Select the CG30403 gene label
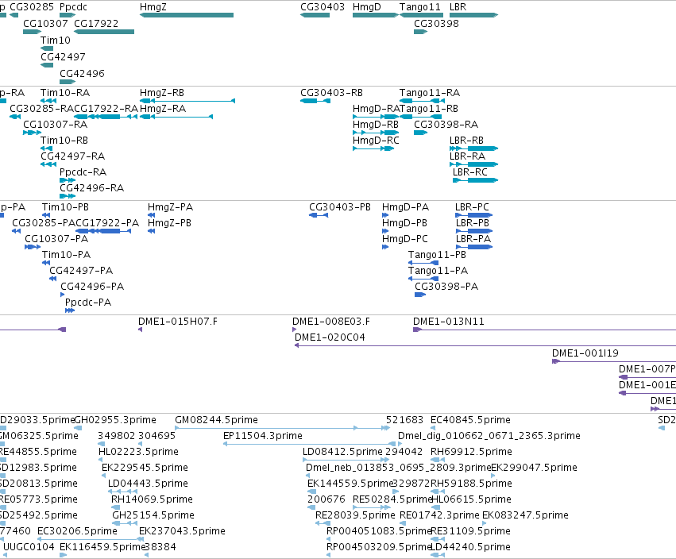 323,7
